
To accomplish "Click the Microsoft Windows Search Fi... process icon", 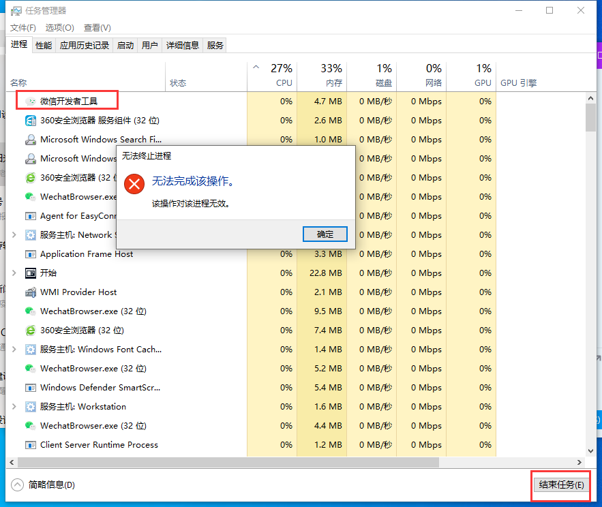I will [x=30, y=140].
